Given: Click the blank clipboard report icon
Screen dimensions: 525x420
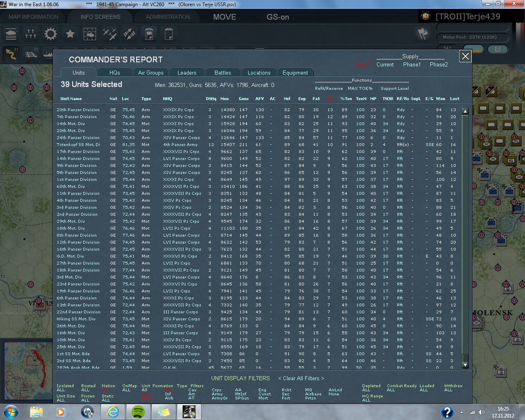Looking at the screenshot, I should click(169, 34).
